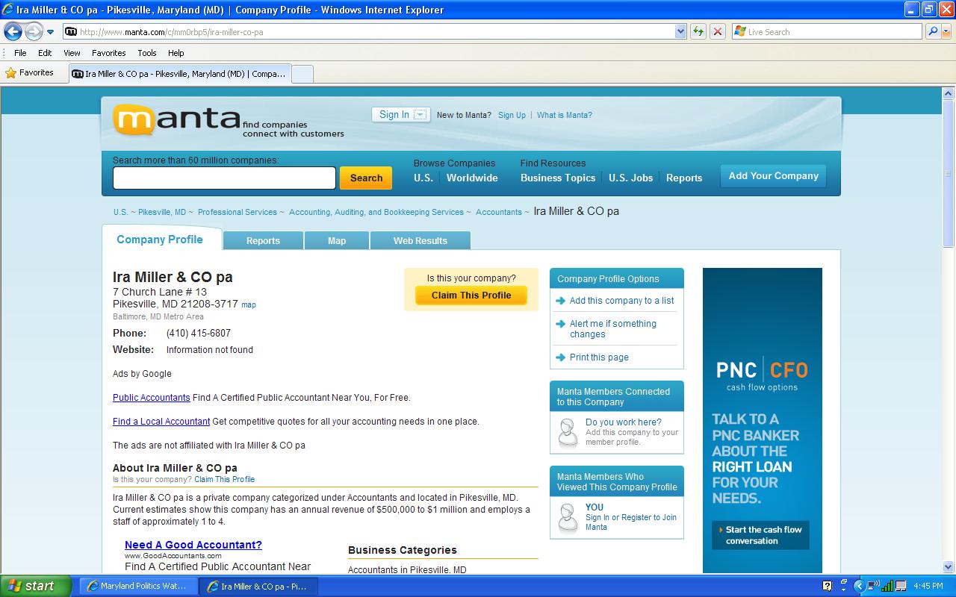Open a new blank browser tab
This screenshot has height=597, width=956.
coord(302,74)
